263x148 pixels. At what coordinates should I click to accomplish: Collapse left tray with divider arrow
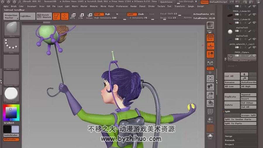point(1,81)
